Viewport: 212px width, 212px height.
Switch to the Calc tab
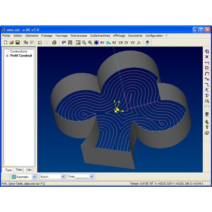pyautogui.click(x=29, y=170)
